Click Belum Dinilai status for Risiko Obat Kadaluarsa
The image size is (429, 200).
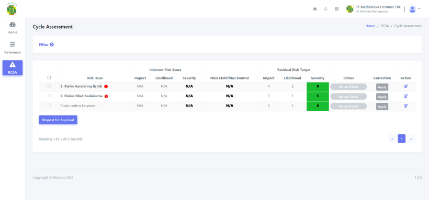pos(348,97)
